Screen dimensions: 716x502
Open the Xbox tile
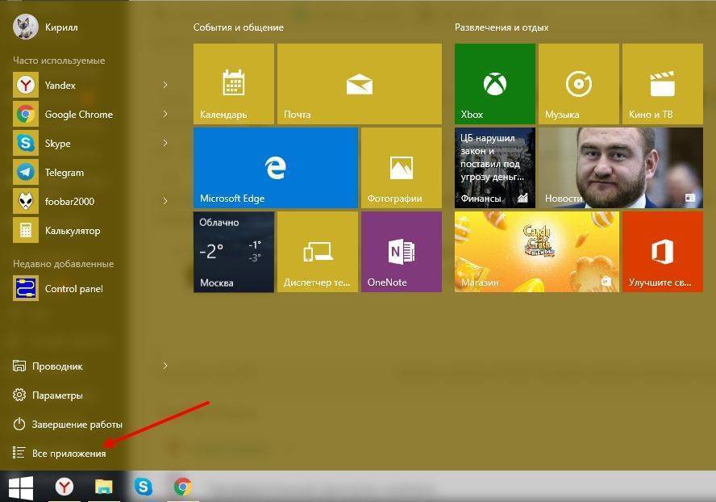click(494, 84)
